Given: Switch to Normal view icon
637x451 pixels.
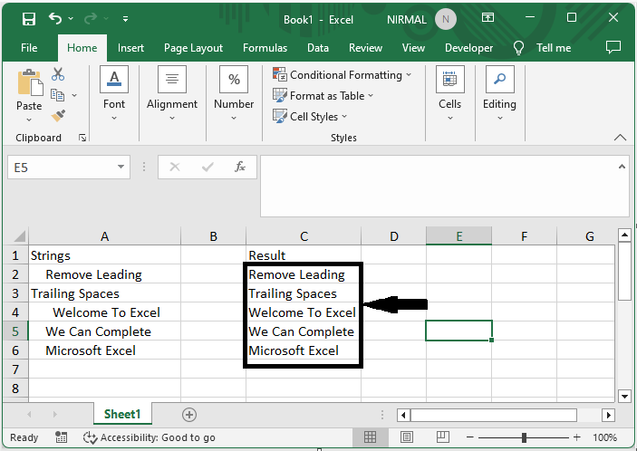Looking at the screenshot, I should (370, 437).
